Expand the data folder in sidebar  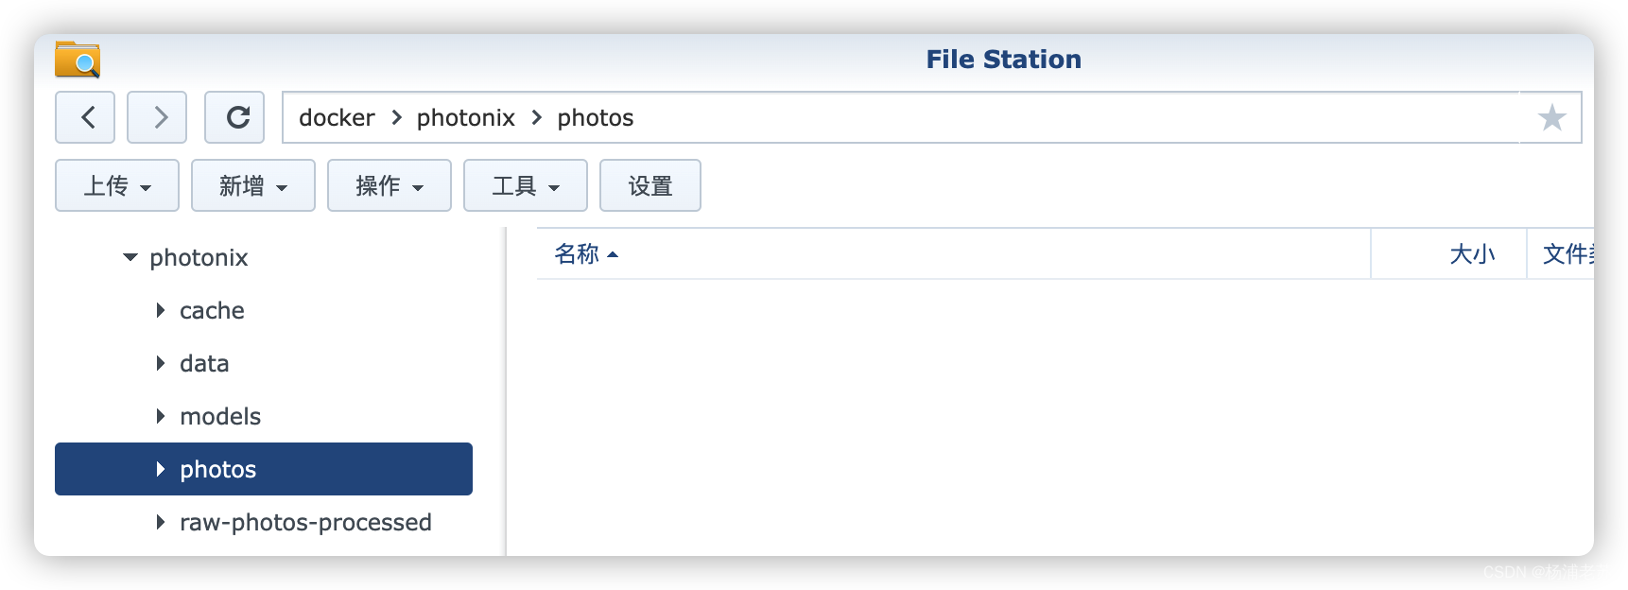click(160, 363)
